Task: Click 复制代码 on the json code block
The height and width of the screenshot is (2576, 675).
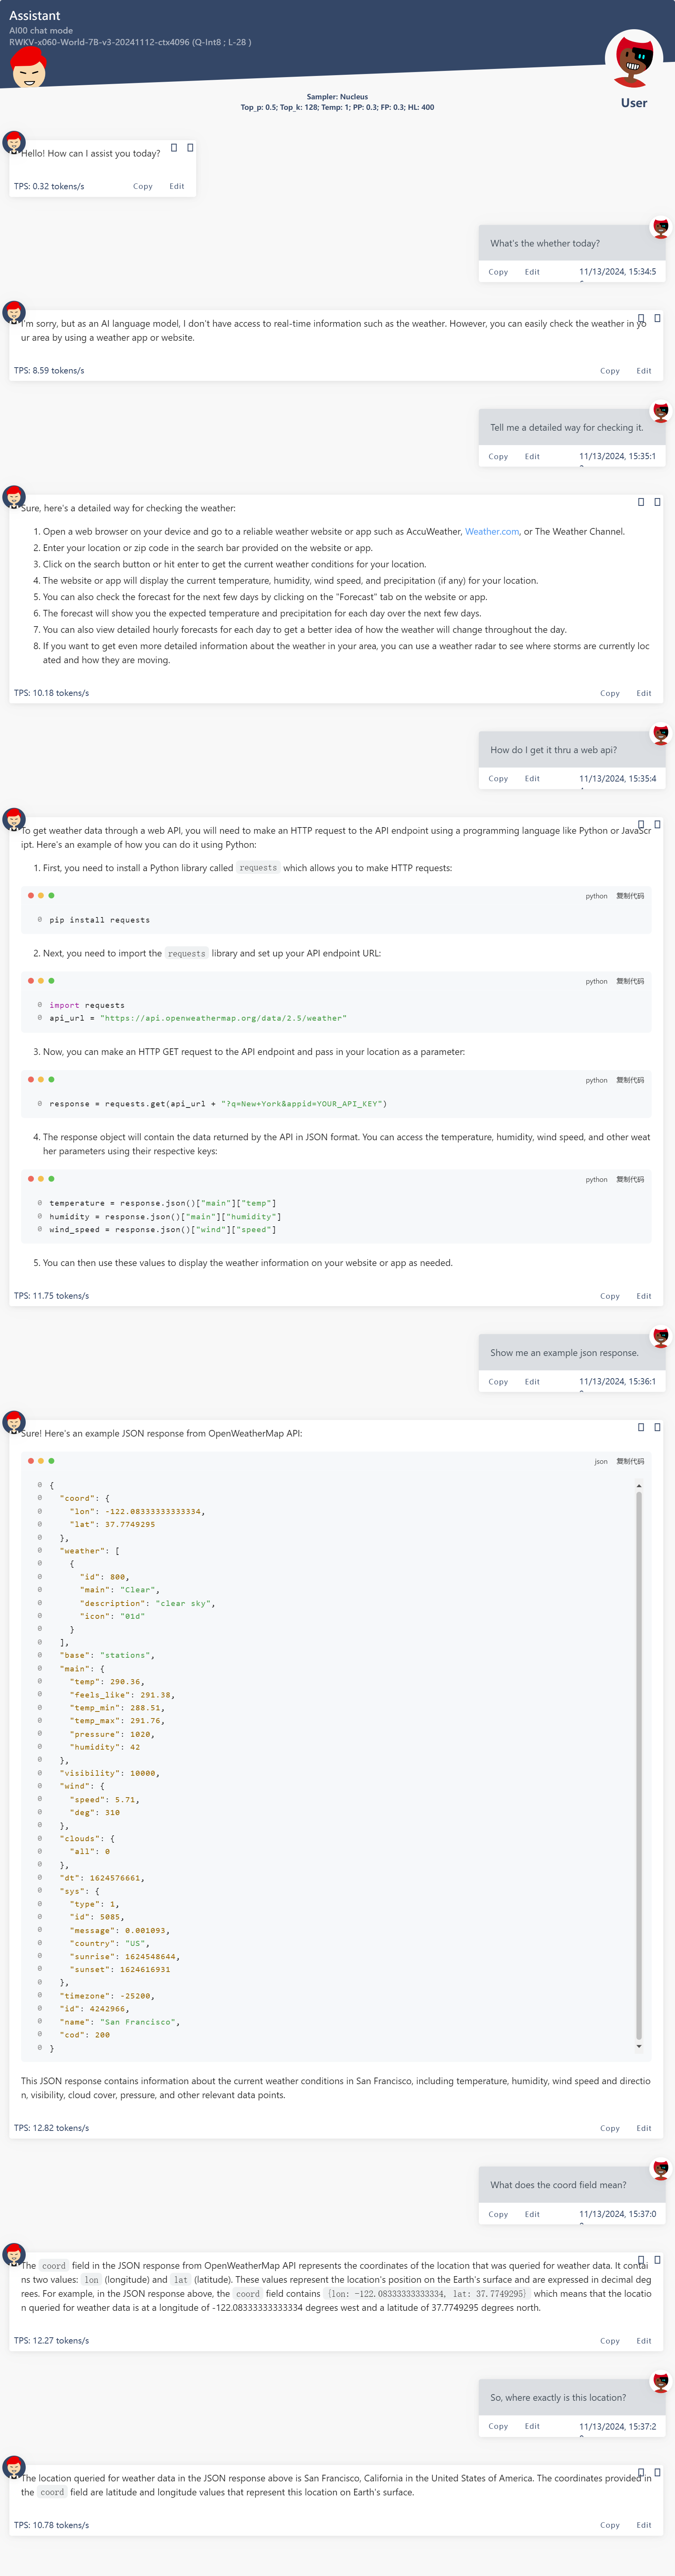Action: click(630, 1461)
